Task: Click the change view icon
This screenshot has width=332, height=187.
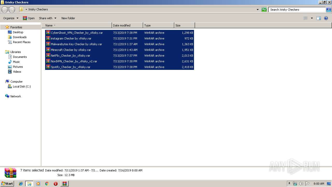Action: (x=306, y=18)
